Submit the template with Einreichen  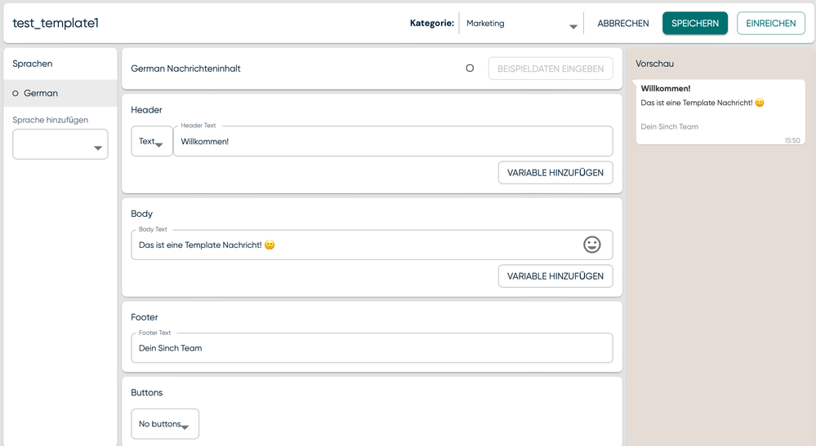tap(770, 24)
